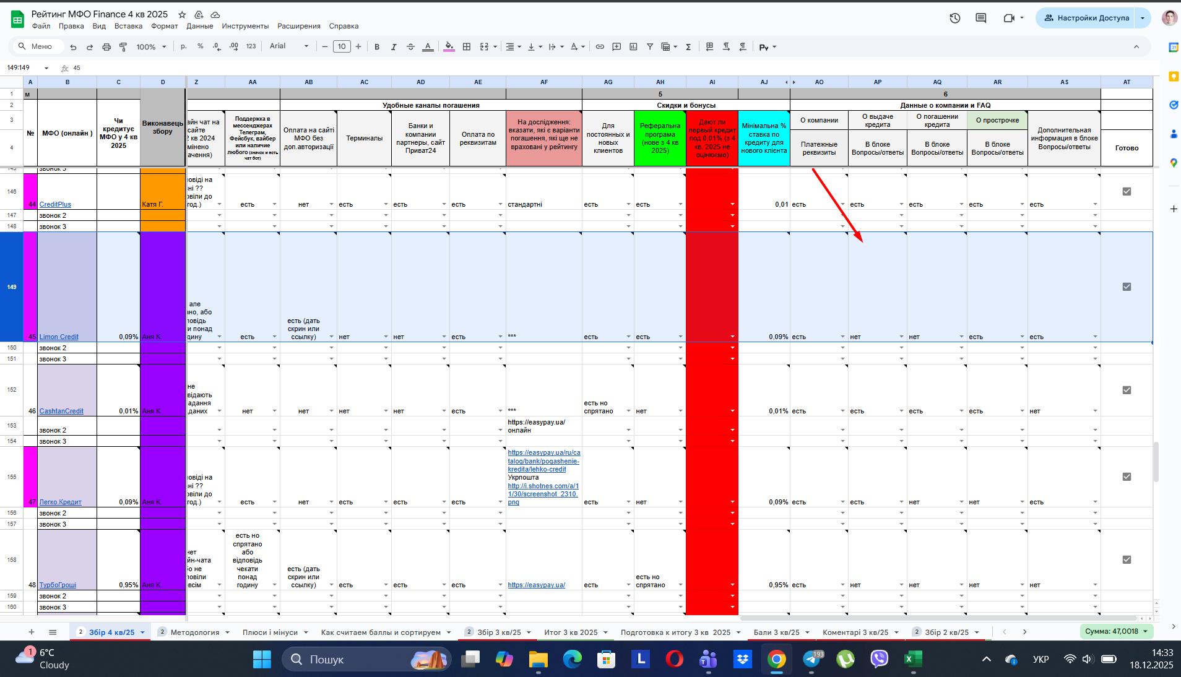Open Viber from the taskbar
Image resolution: width=1181 pixels, height=677 pixels.
pos(879,659)
